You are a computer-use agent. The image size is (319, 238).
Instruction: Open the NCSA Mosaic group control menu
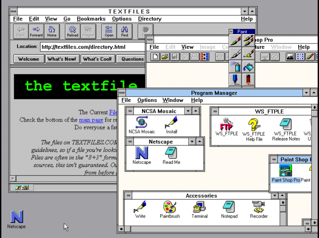(x=130, y=111)
